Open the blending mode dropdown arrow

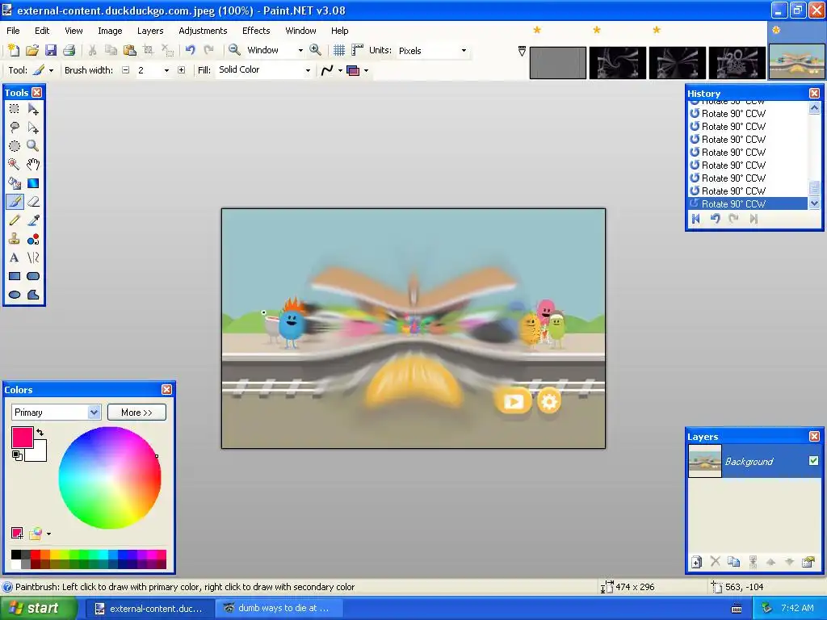(x=366, y=70)
